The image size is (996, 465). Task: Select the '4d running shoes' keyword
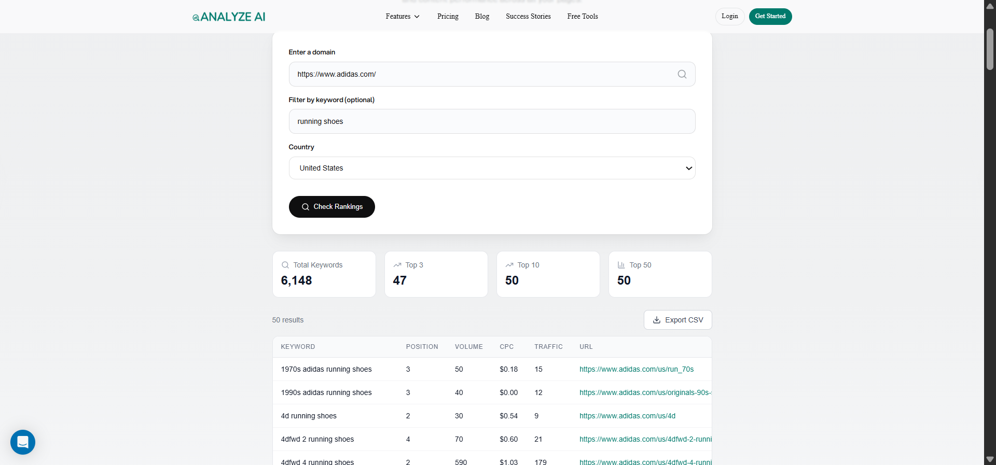[309, 416]
